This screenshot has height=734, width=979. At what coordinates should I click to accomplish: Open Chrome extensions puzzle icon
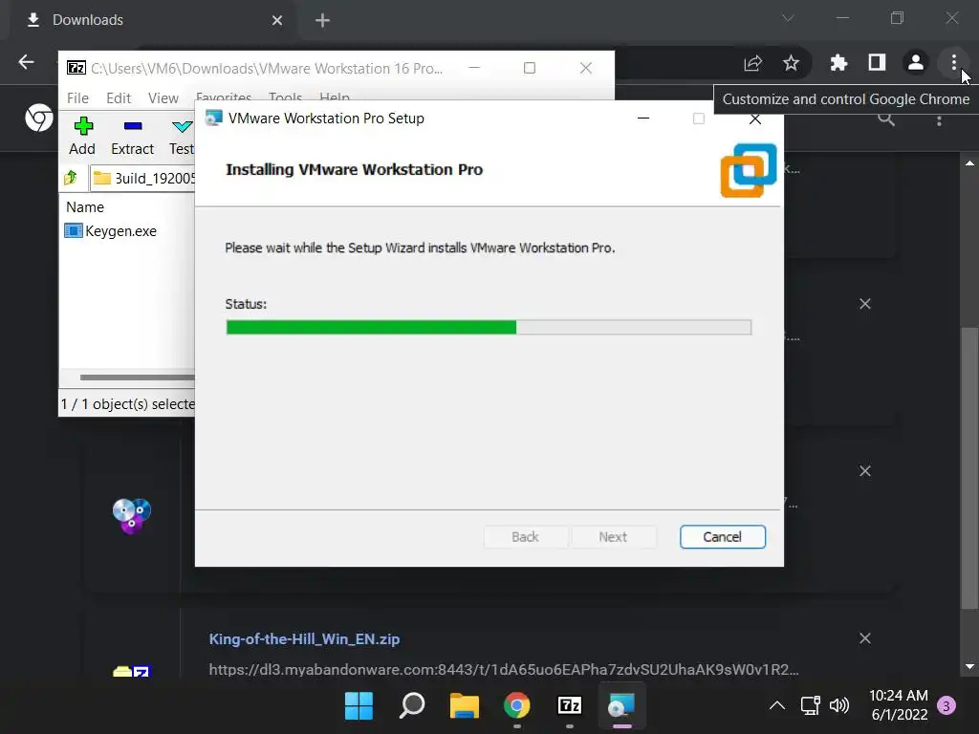[x=838, y=62]
